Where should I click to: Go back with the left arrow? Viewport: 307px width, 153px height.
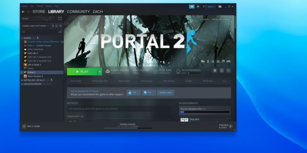pos(23,12)
